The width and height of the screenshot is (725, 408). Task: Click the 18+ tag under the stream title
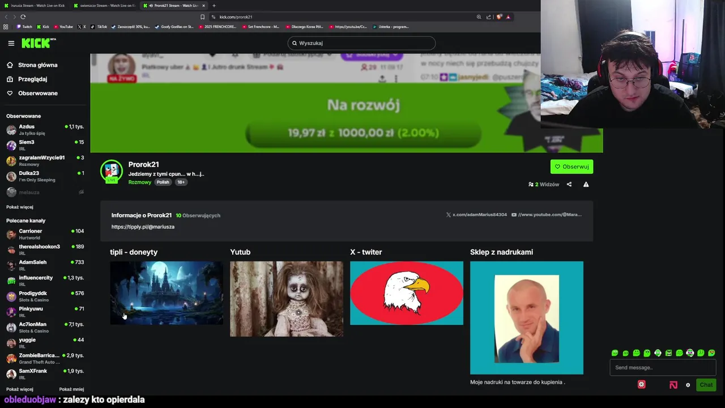pos(181,182)
